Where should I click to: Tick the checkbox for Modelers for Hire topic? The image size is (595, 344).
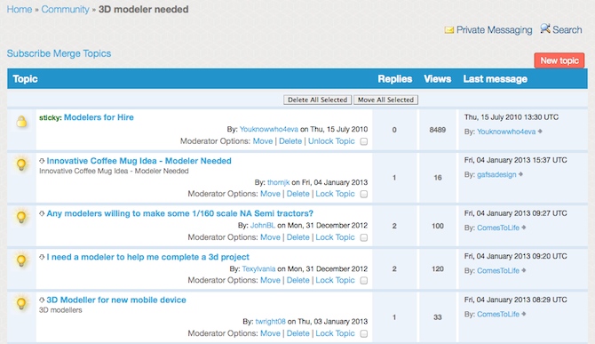pyautogui.click(x=363, y=141)
